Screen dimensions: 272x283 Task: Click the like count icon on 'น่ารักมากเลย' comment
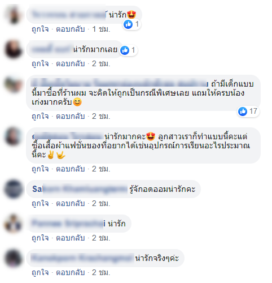125,50
